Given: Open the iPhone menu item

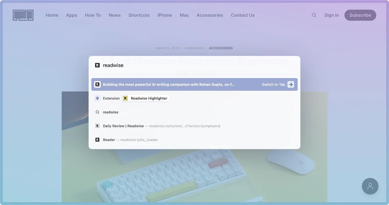Looking at the screenshot, I should pyautogui.click(x=165, y=15).
